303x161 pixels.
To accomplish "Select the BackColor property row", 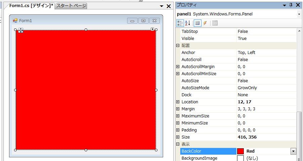I will point(238,151).
